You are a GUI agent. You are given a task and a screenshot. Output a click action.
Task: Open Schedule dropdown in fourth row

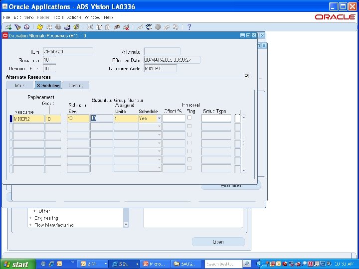click(159, 143)
